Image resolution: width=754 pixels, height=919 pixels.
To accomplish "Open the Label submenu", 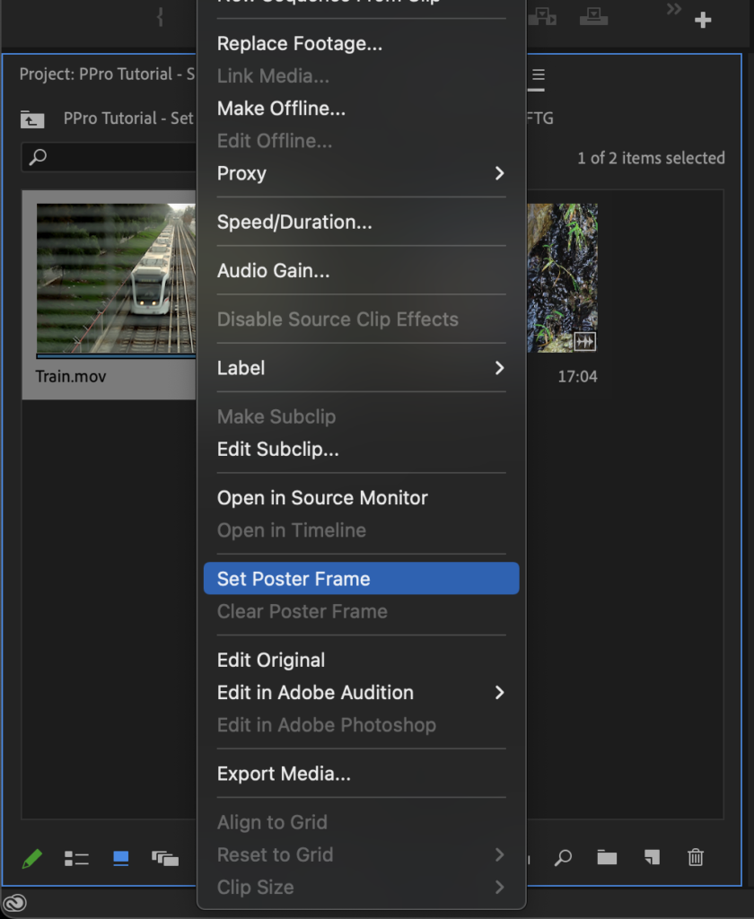I will pos(361,368).
